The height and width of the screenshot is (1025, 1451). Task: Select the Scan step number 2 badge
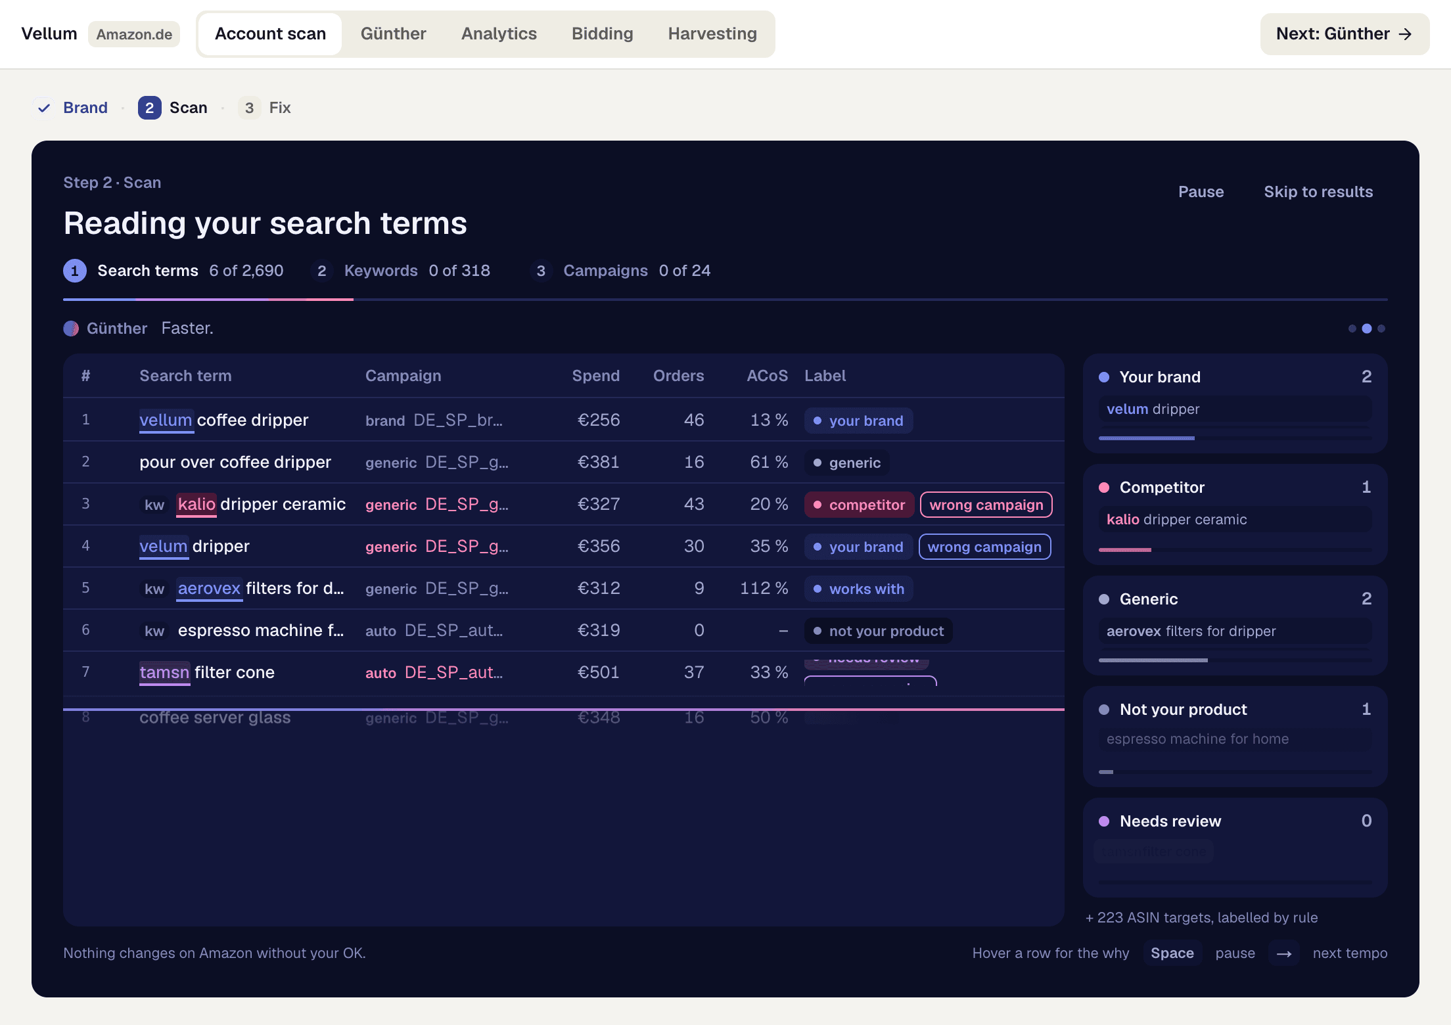click(x=149, y=108)
